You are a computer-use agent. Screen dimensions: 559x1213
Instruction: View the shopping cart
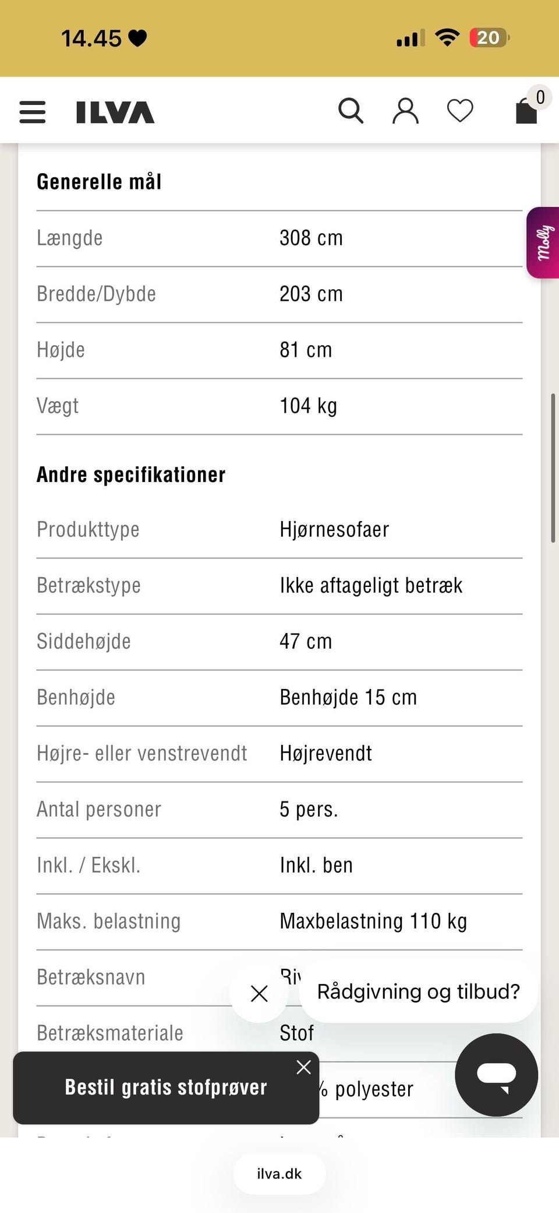coord(526,111)
